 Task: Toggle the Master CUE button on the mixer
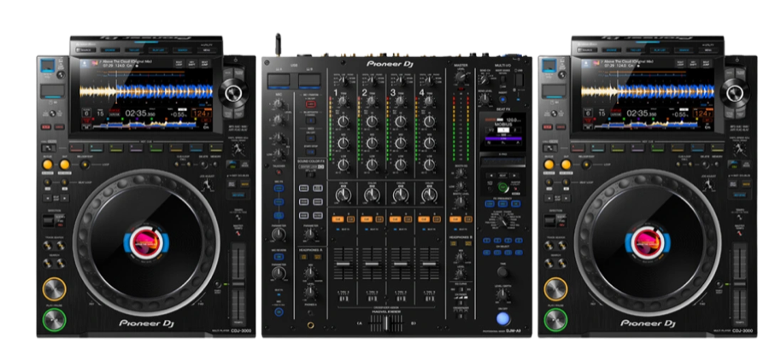pyautogui.click(x=455, y=219)
